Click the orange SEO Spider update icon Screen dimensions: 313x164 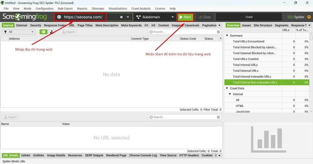tap(309, 17)
